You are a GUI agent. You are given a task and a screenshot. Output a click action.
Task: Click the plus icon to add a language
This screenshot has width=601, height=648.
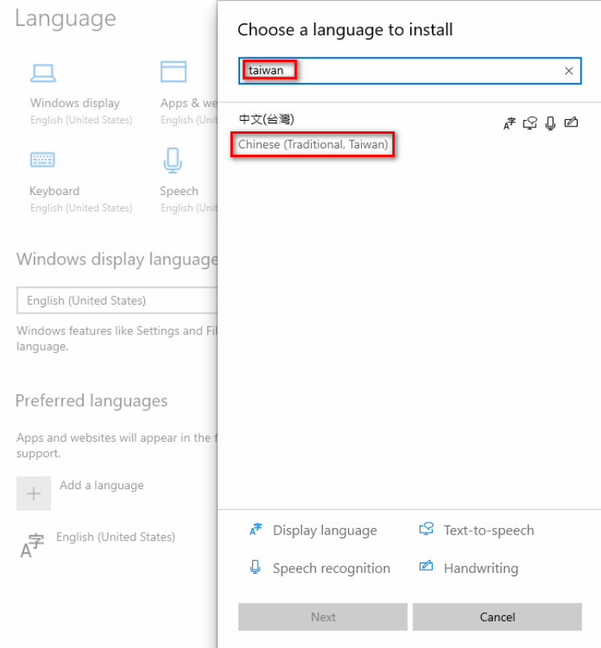(x=34, y=493)
